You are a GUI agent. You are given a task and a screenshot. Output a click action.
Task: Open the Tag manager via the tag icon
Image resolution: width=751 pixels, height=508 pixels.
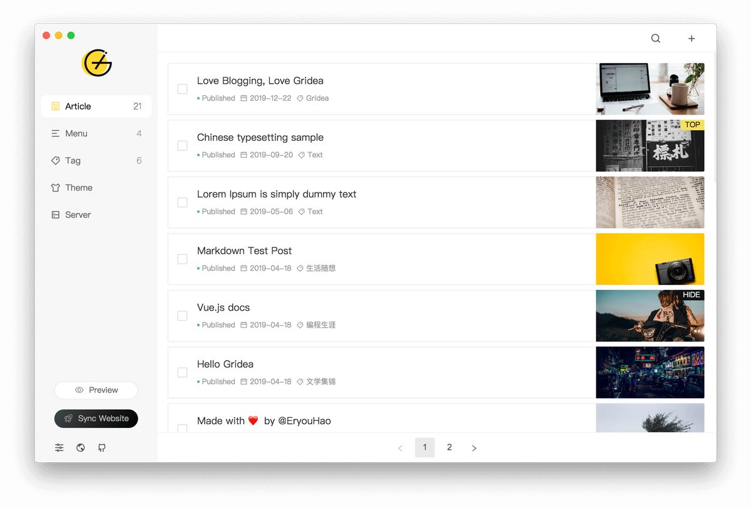[x=56, y=160]
